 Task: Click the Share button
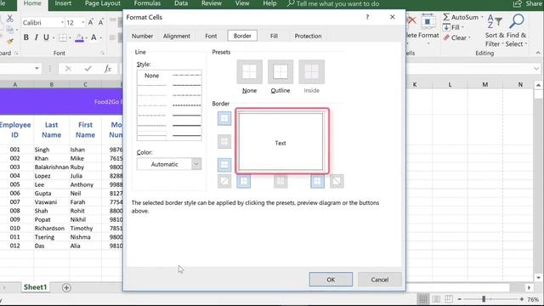529,3
